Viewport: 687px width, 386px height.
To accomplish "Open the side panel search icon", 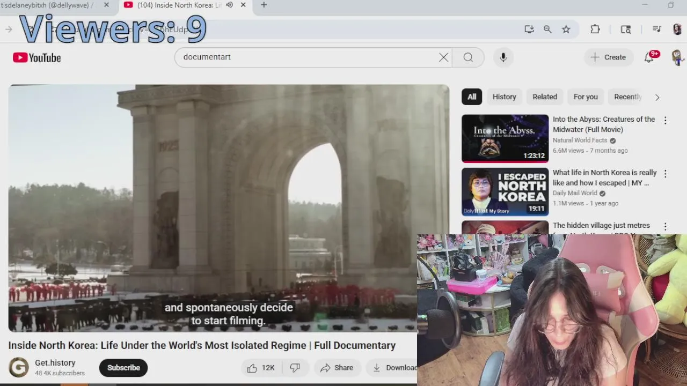I will [626, 29].
